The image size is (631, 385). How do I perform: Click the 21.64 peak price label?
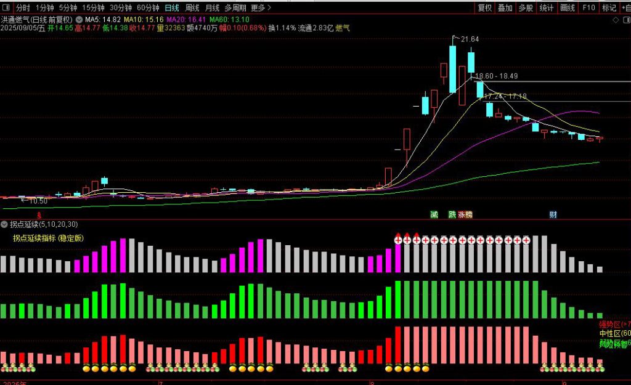pos(469,39)
